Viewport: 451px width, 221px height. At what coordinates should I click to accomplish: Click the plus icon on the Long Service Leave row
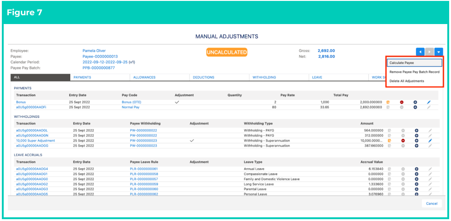(x=416, y=184)
